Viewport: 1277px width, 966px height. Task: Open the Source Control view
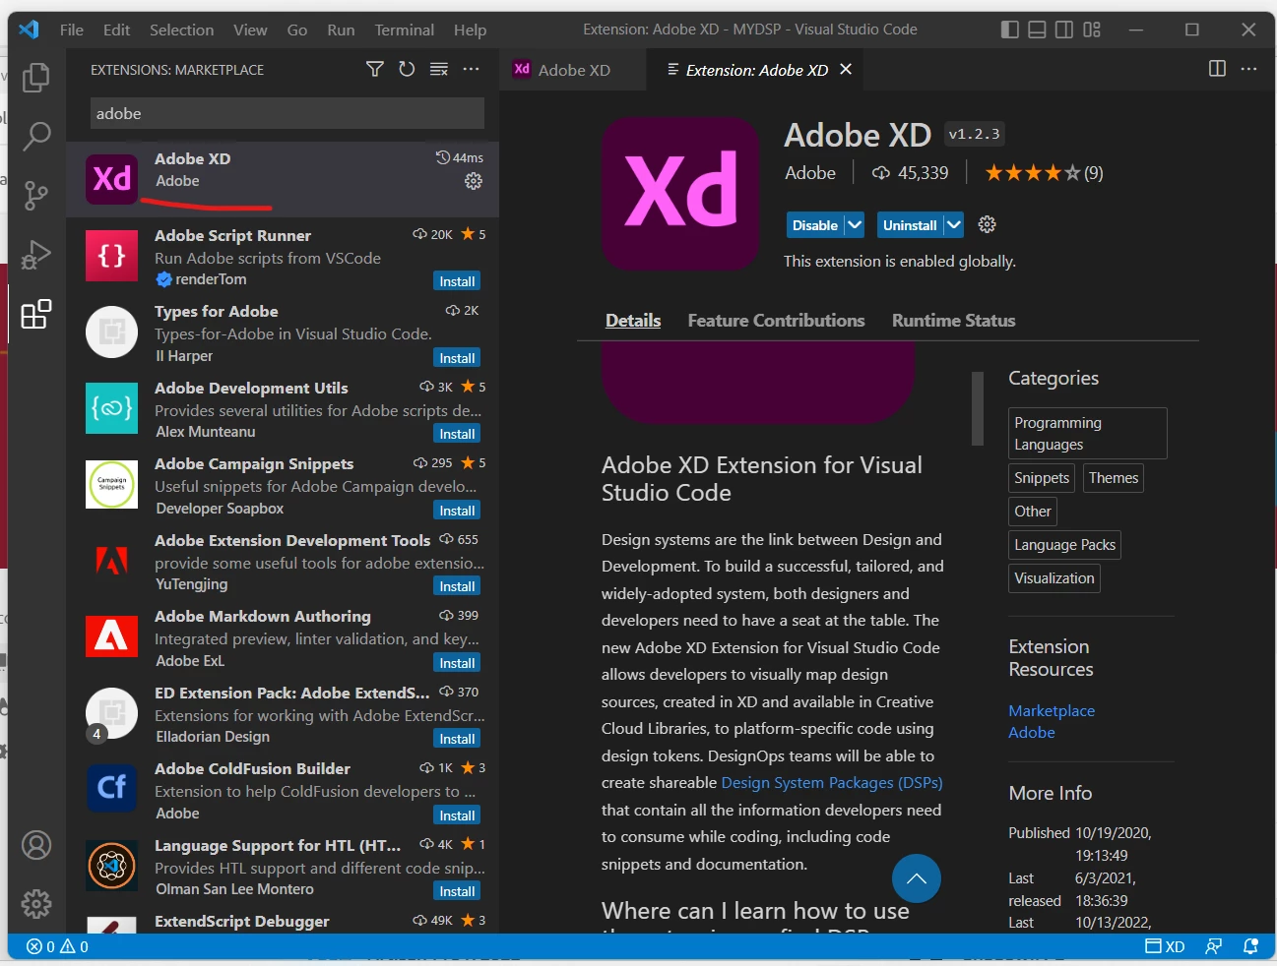click(x=36, y=196)
